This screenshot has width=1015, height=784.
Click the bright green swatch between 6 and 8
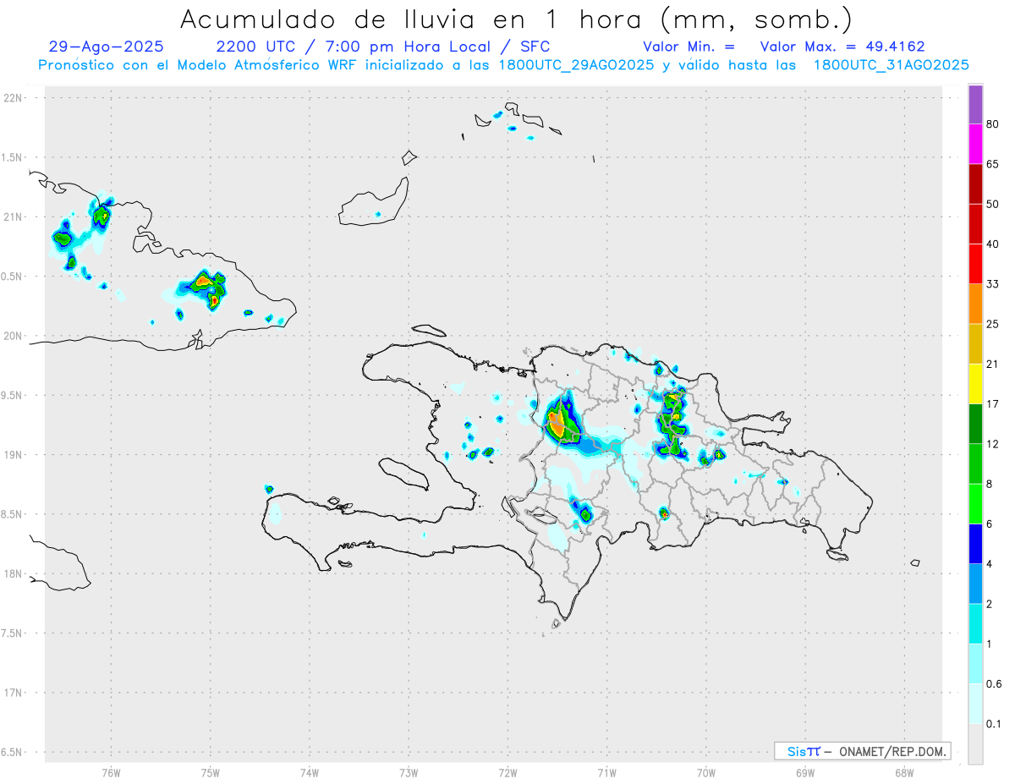tap(975, 504)
